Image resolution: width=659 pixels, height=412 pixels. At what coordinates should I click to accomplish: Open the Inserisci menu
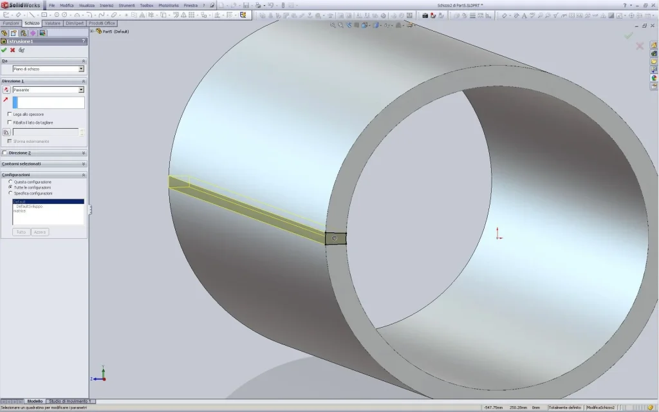coord(106,5)
